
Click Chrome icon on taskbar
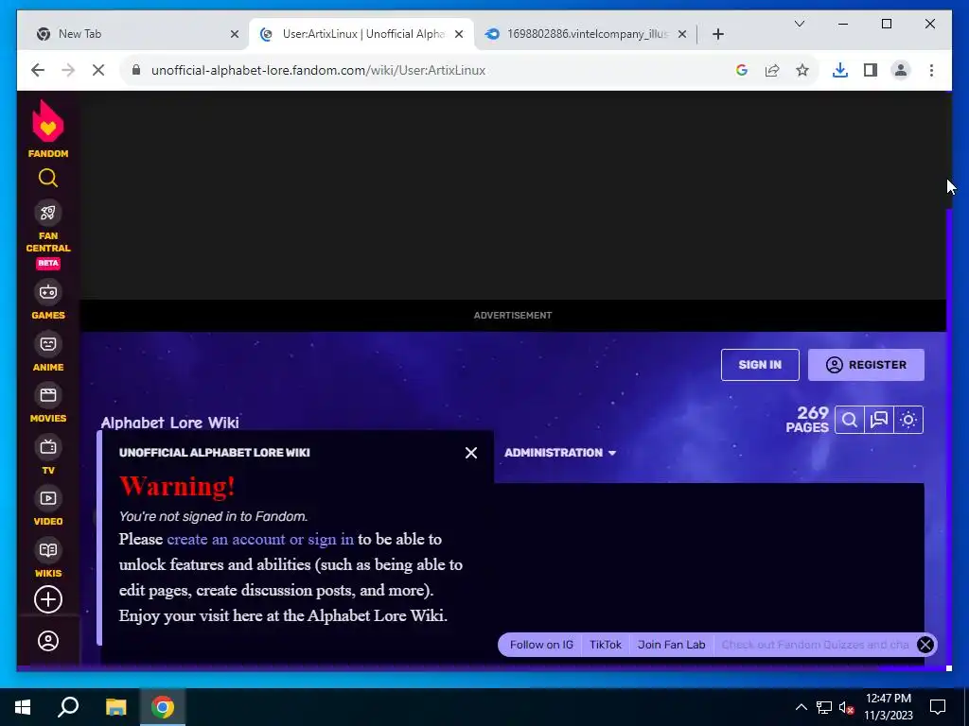click(x=163, y=707)
